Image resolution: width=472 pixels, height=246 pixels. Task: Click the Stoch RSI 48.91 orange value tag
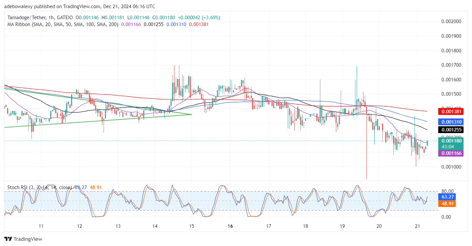click(x=447, y=204)
